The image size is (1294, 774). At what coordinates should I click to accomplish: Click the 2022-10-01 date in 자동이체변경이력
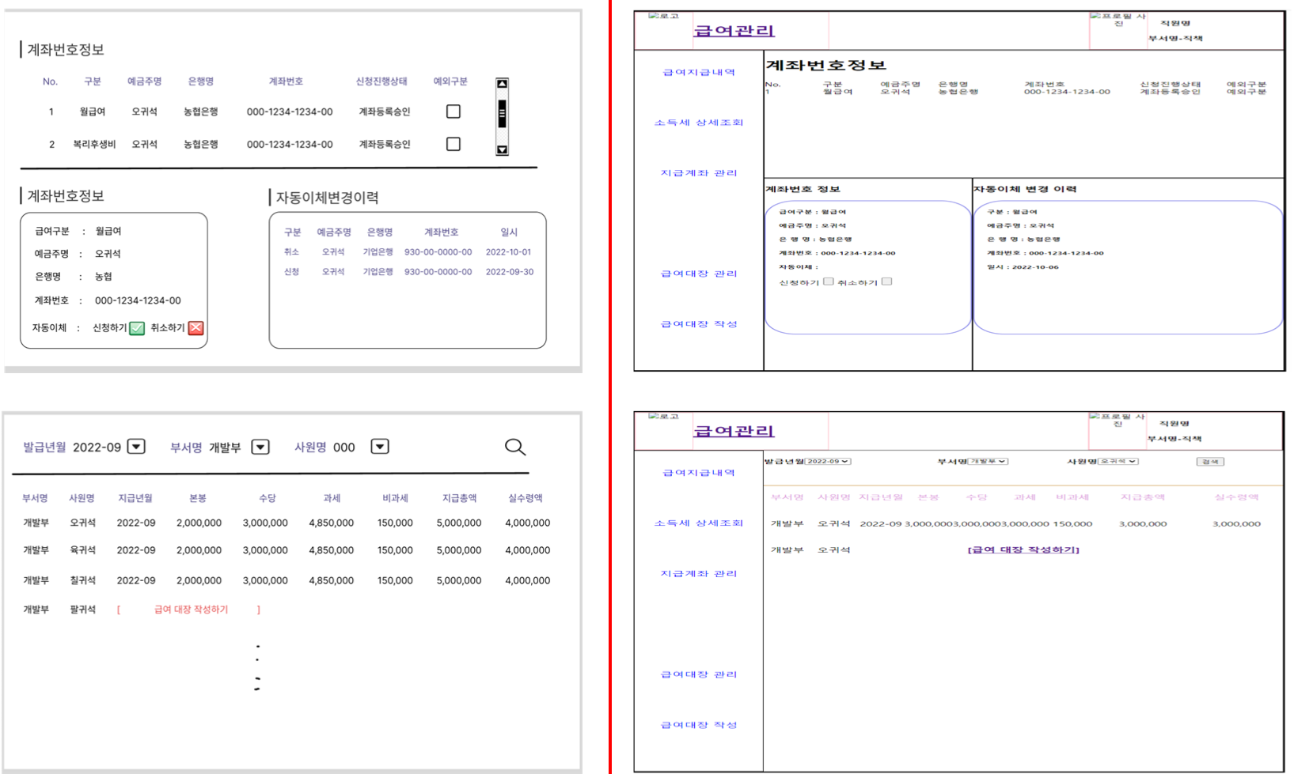508,252
